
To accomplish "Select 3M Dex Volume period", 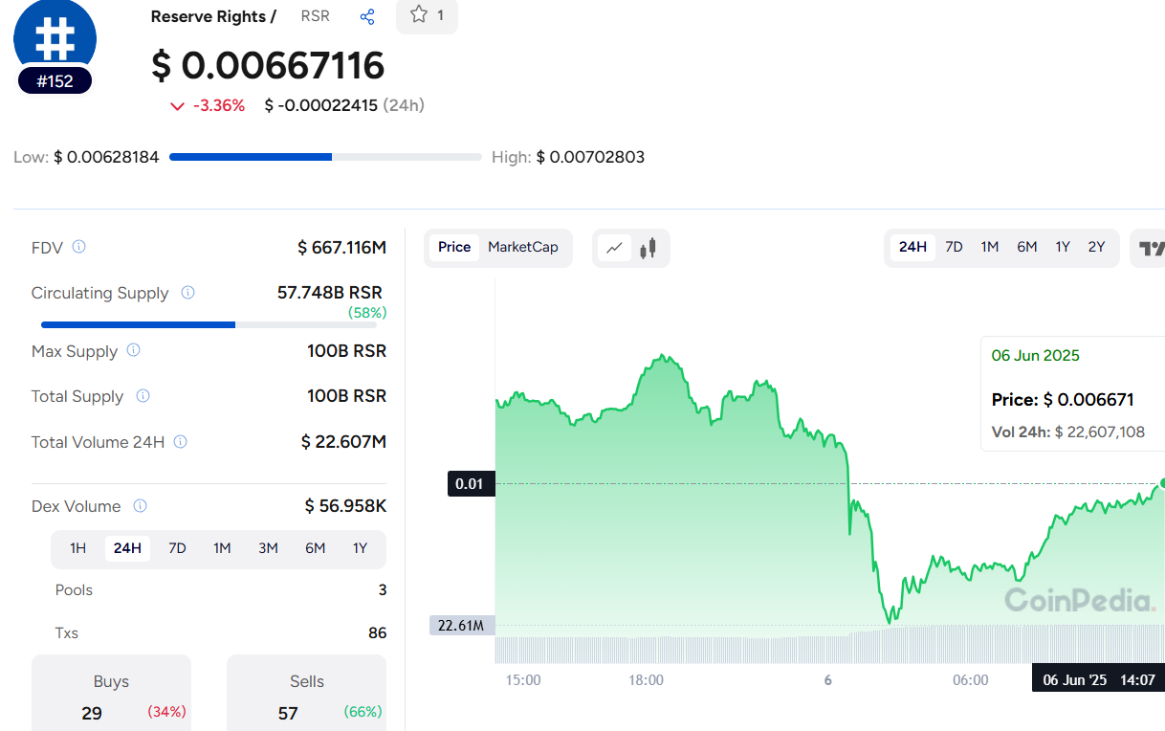I will pos(268,548).
